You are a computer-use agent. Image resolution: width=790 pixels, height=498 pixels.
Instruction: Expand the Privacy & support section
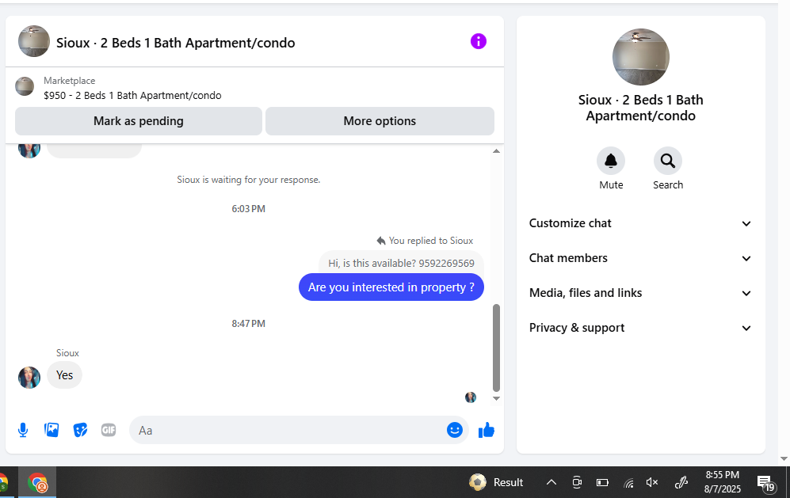[640, 328]
